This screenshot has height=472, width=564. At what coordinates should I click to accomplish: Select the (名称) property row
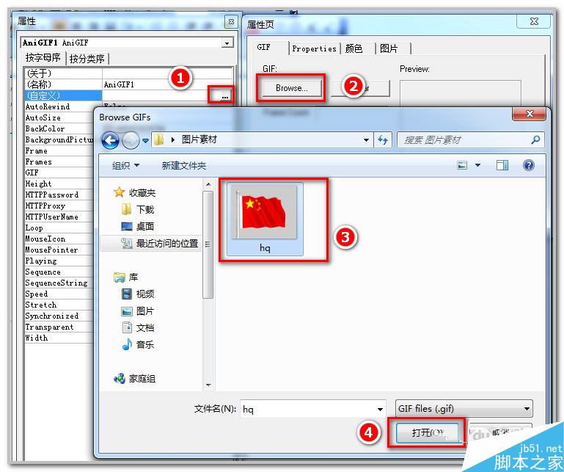[129, 84]
